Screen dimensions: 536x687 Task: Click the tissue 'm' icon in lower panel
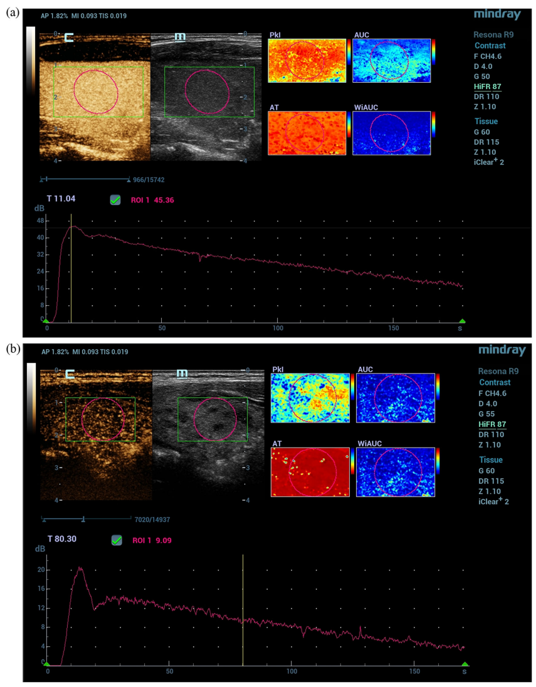click(x=182, y=374)
